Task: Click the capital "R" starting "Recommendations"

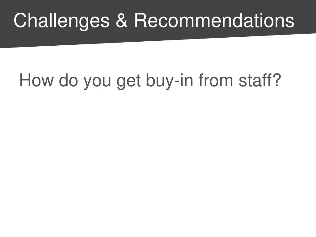Action: [x=141, y=20]
